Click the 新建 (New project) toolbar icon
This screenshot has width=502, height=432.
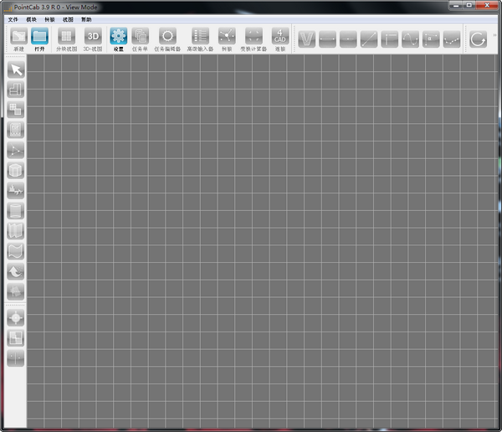coord(18,36)
